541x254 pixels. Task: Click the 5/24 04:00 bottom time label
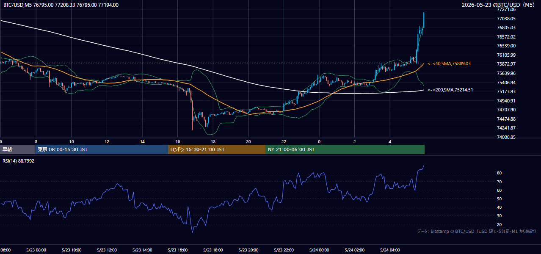pos(389,250)
